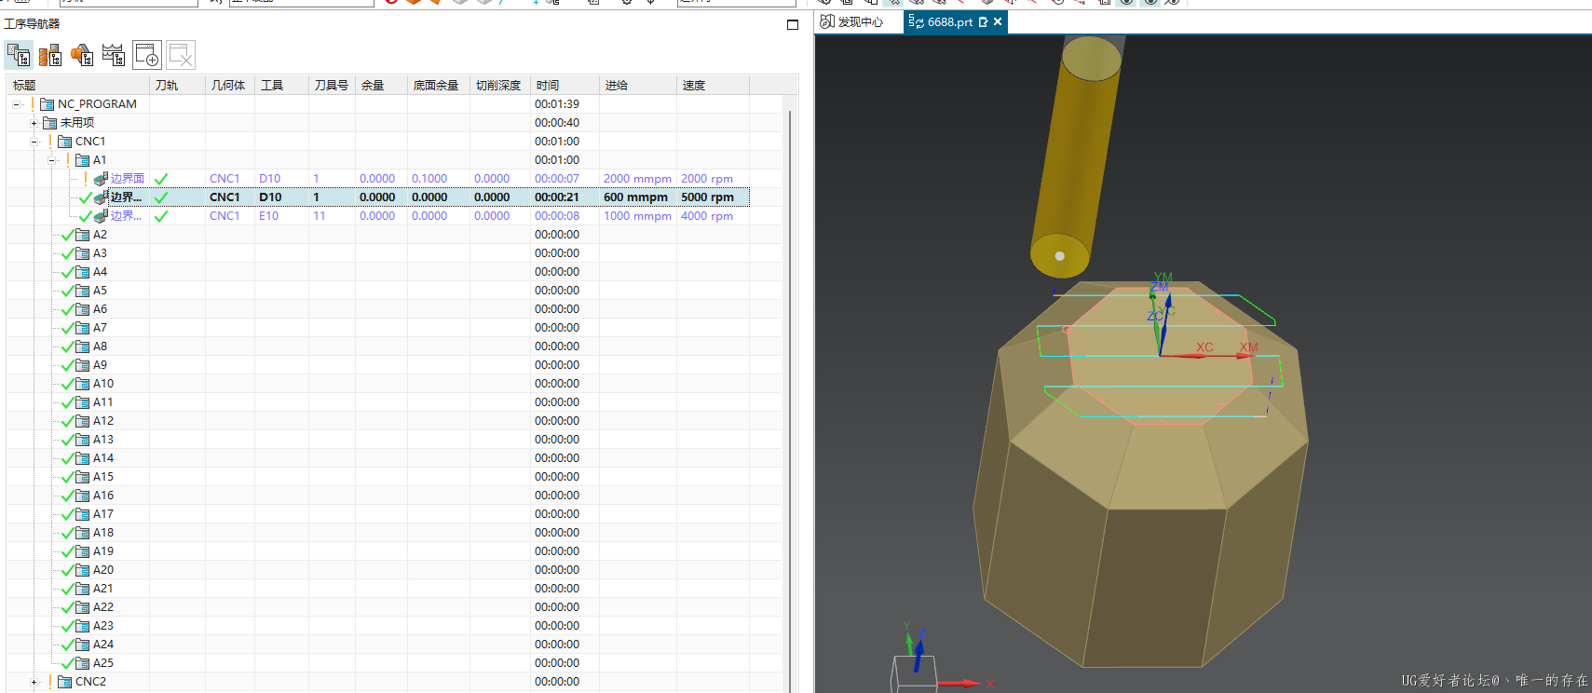Click the CNC1 folder icon

click(x=65, y=142)
